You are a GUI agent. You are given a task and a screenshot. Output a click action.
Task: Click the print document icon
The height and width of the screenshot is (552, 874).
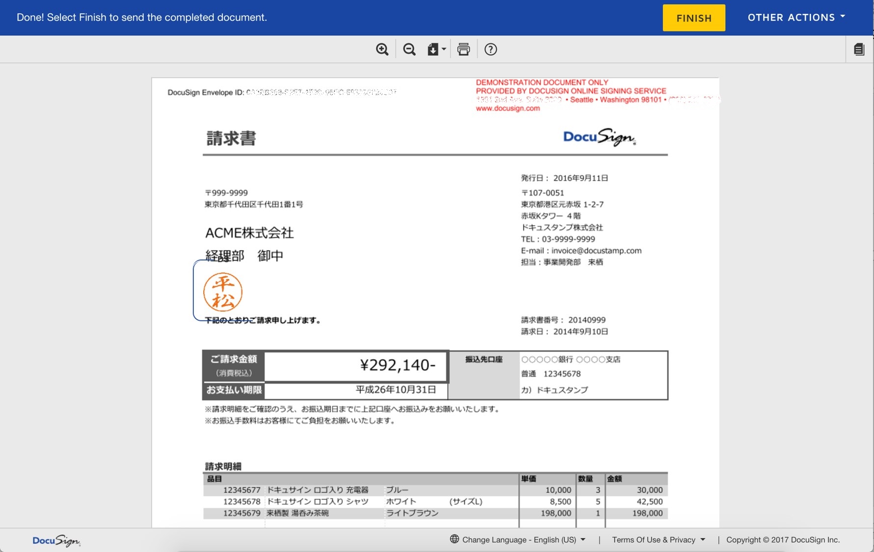(464, 50)
